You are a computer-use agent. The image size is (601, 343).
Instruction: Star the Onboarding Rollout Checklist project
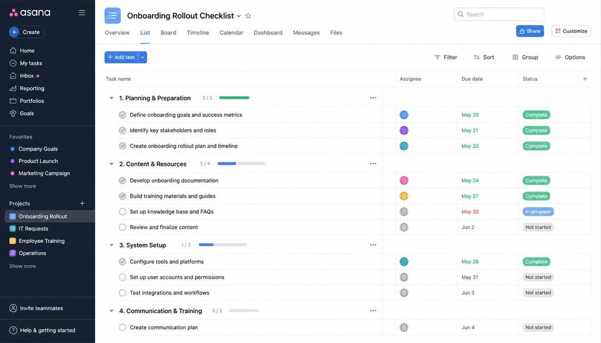[248, 16]
